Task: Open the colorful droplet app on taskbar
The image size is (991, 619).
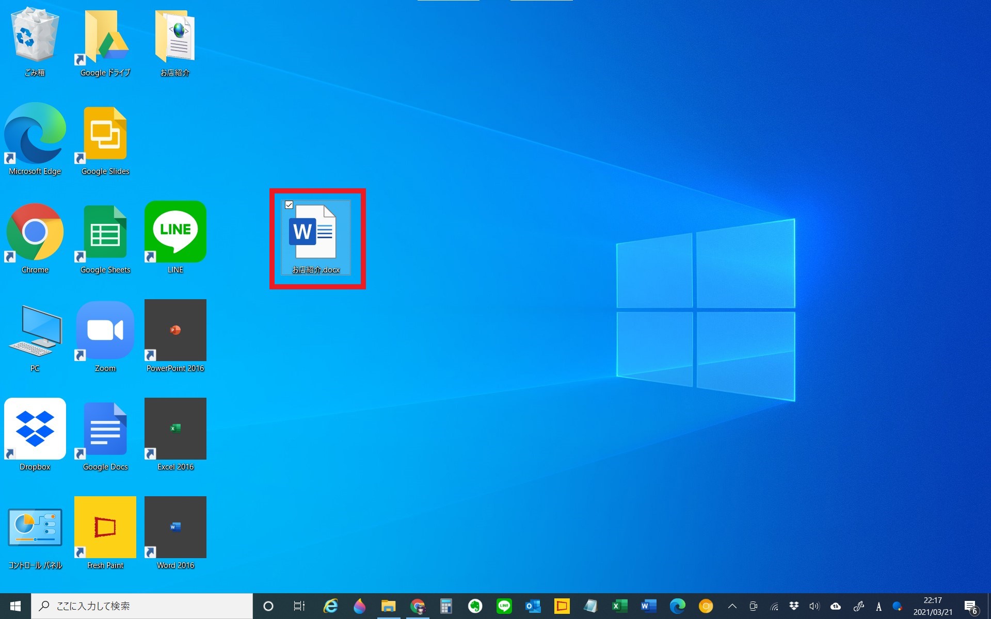Action: [360, 606]
